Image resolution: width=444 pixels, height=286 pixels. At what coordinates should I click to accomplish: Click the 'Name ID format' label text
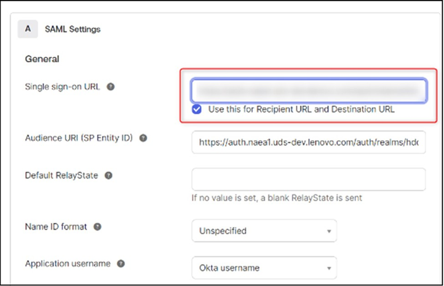coord(56,227)
